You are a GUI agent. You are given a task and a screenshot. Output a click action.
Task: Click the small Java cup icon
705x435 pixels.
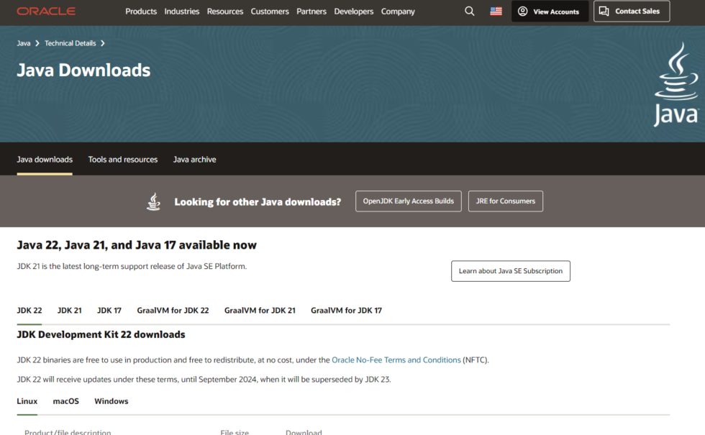[153, 201]
